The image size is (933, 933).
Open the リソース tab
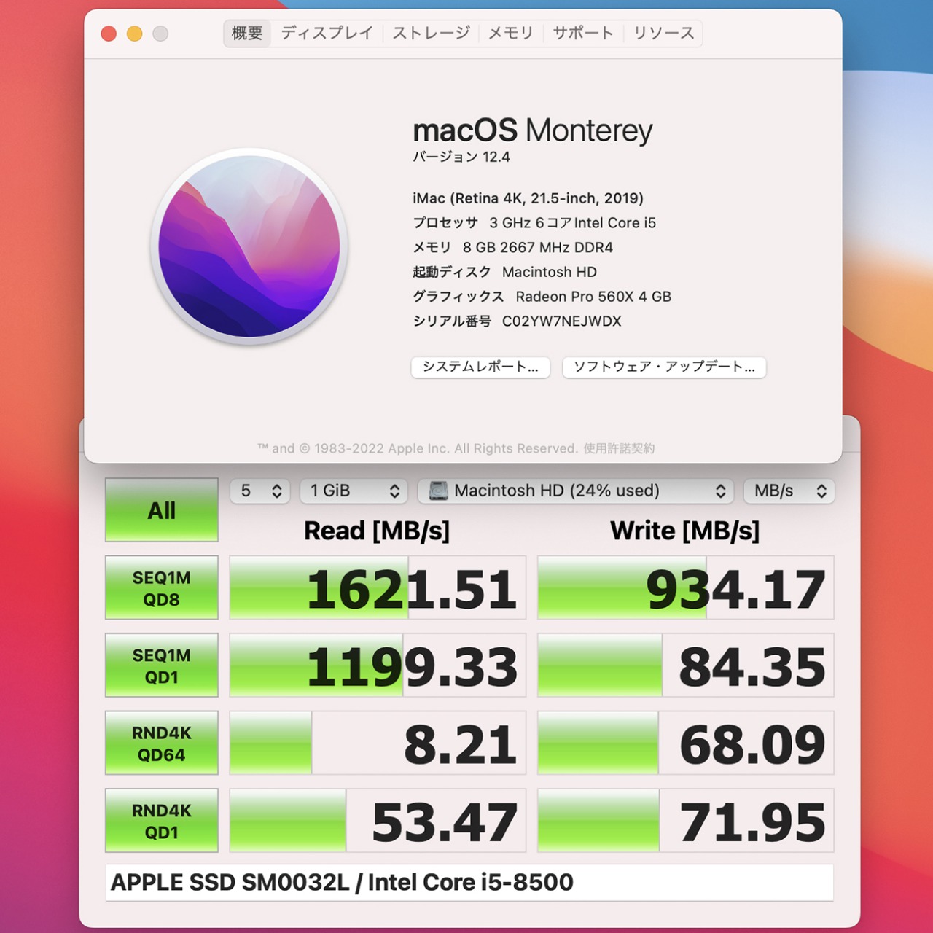(x=663, y=33)
